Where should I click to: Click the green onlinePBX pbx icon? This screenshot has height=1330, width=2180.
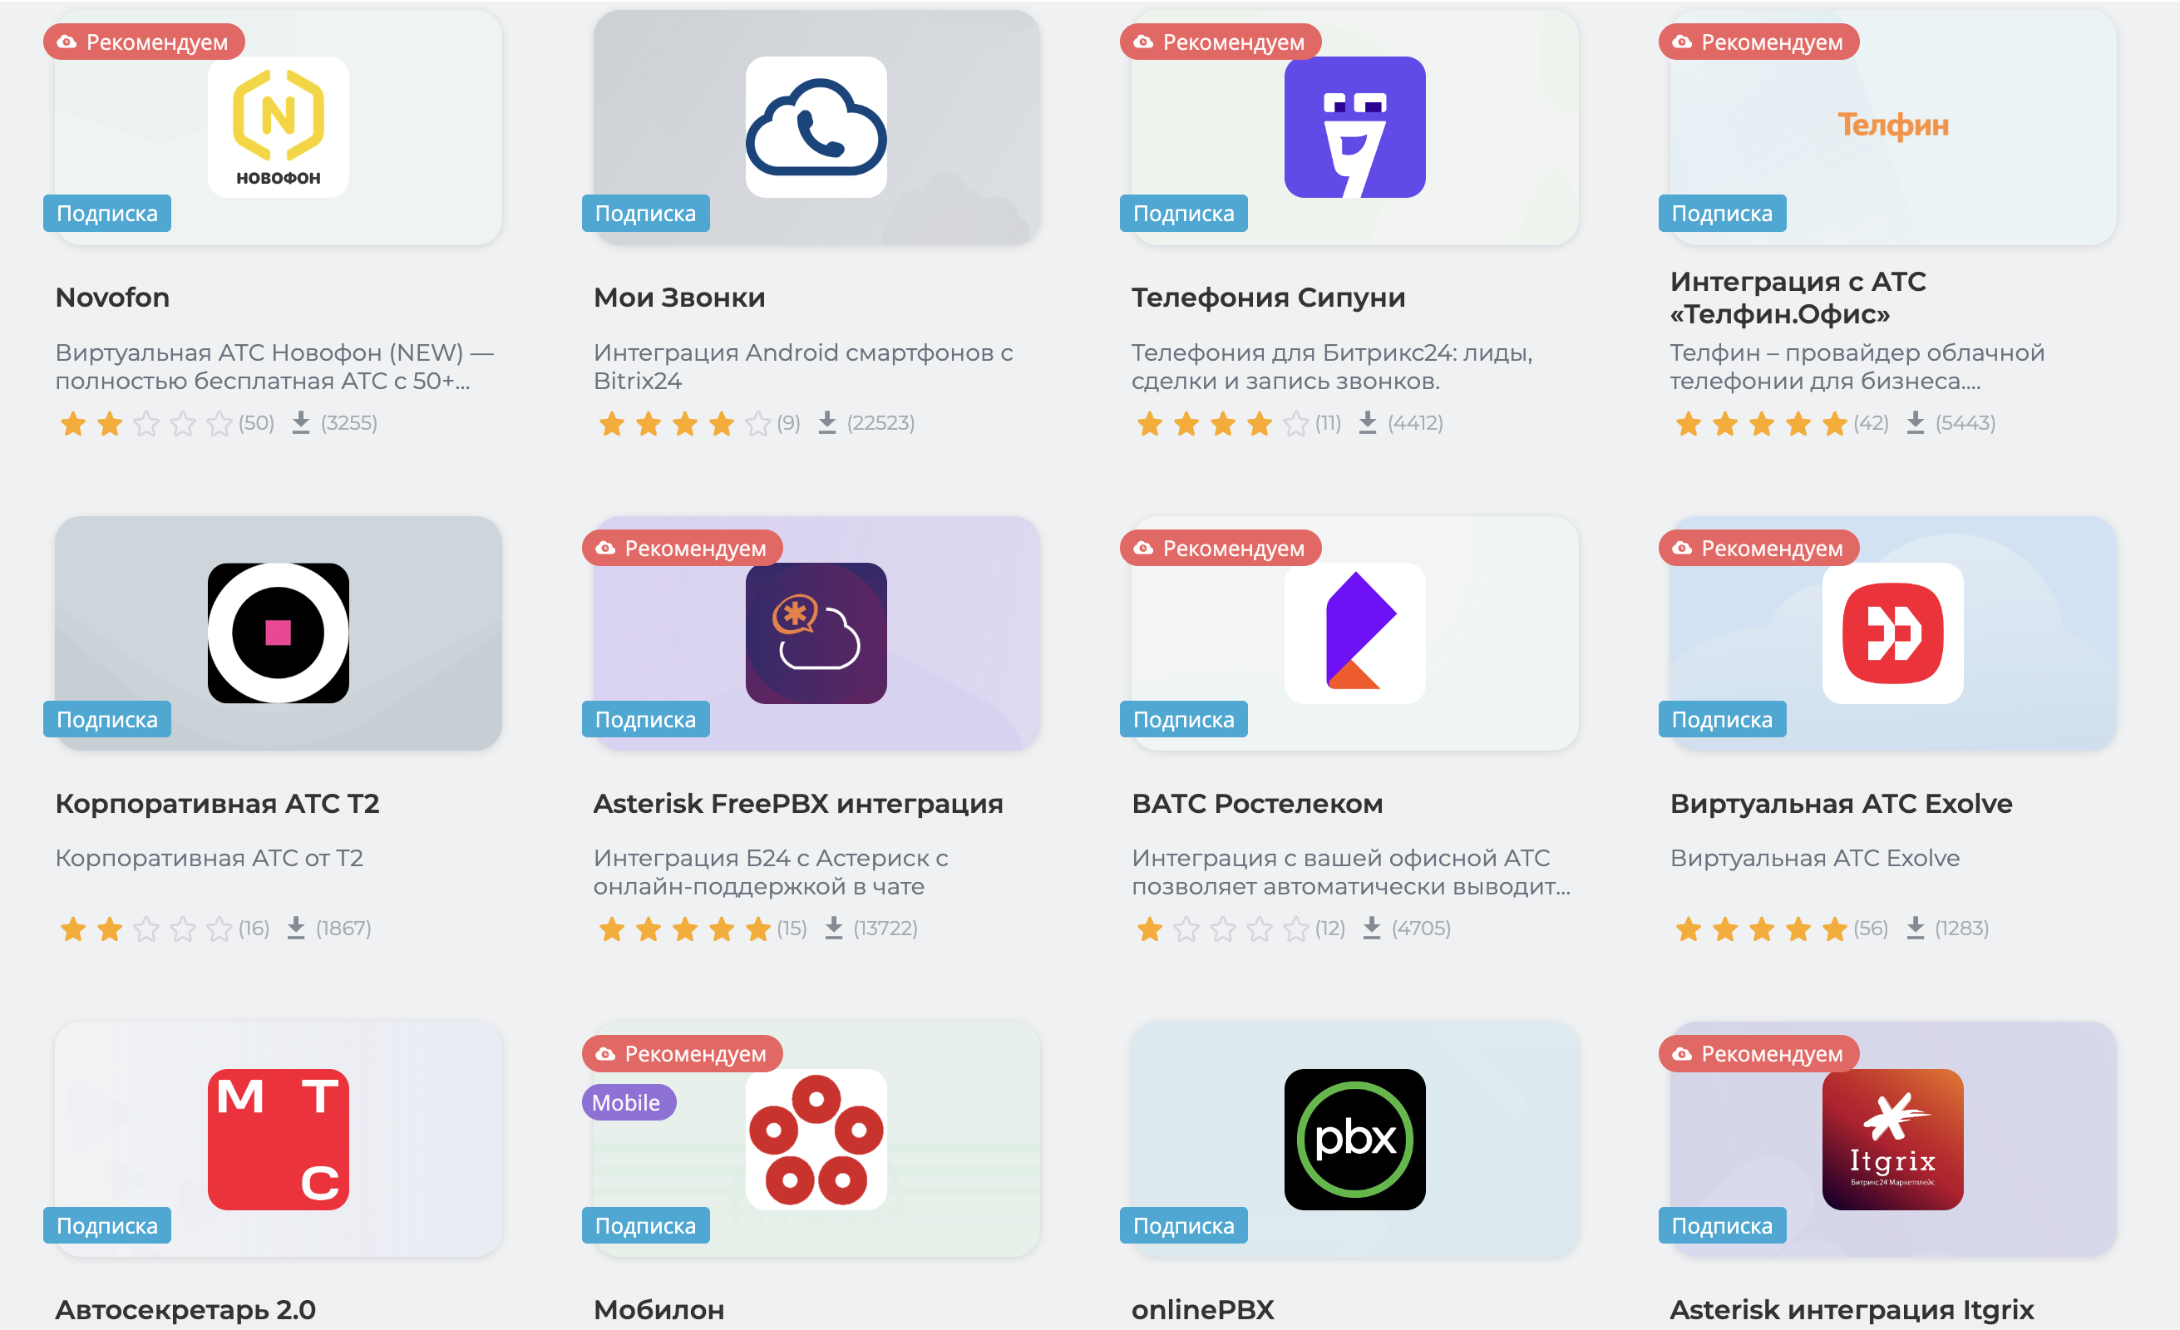tap(1354, 1139)
